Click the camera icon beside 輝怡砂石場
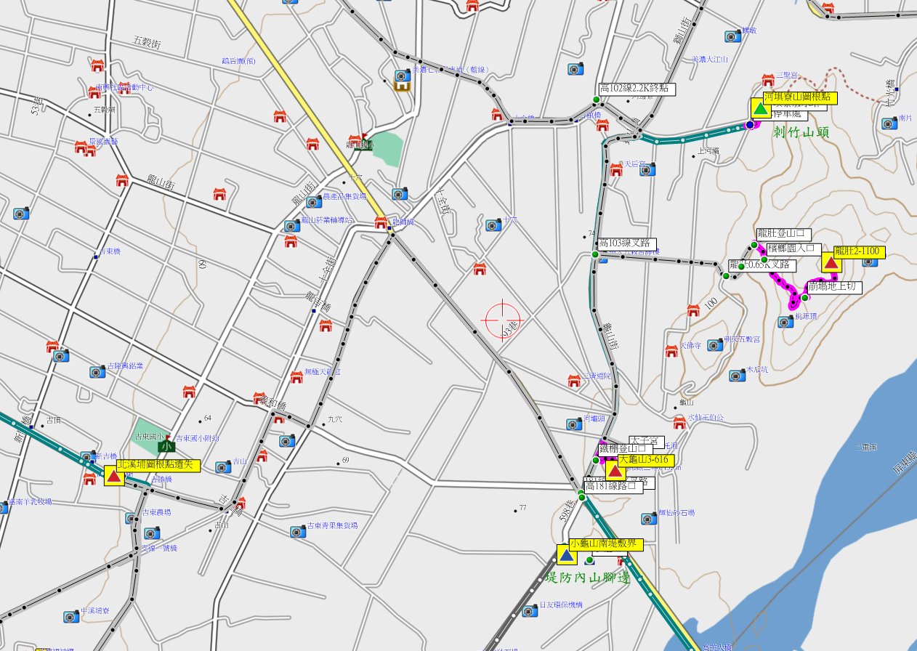The width and height of the screenshot is (917, 651). 648,518
